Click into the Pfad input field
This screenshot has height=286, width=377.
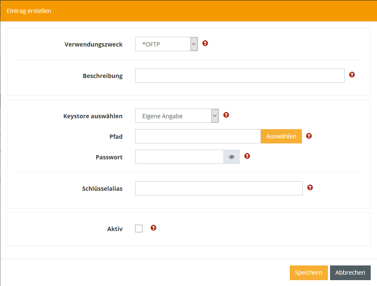(198, 136)
